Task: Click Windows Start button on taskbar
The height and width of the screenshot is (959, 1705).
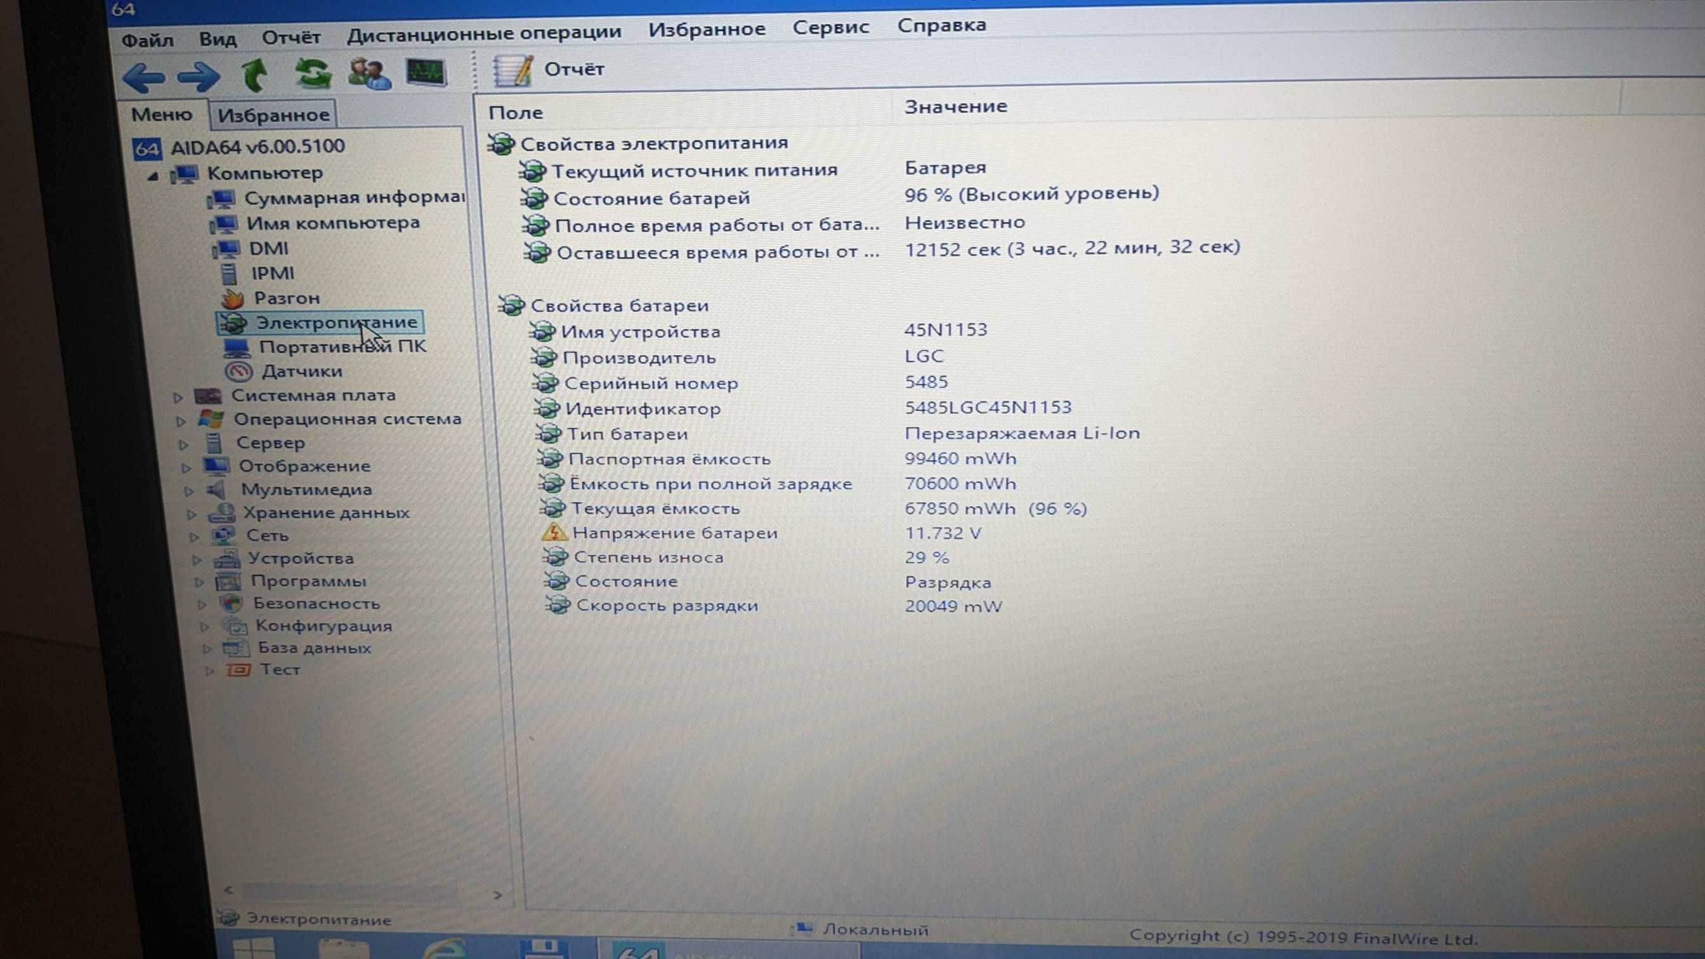Action: pyautogui.click(x=254, y=948)
